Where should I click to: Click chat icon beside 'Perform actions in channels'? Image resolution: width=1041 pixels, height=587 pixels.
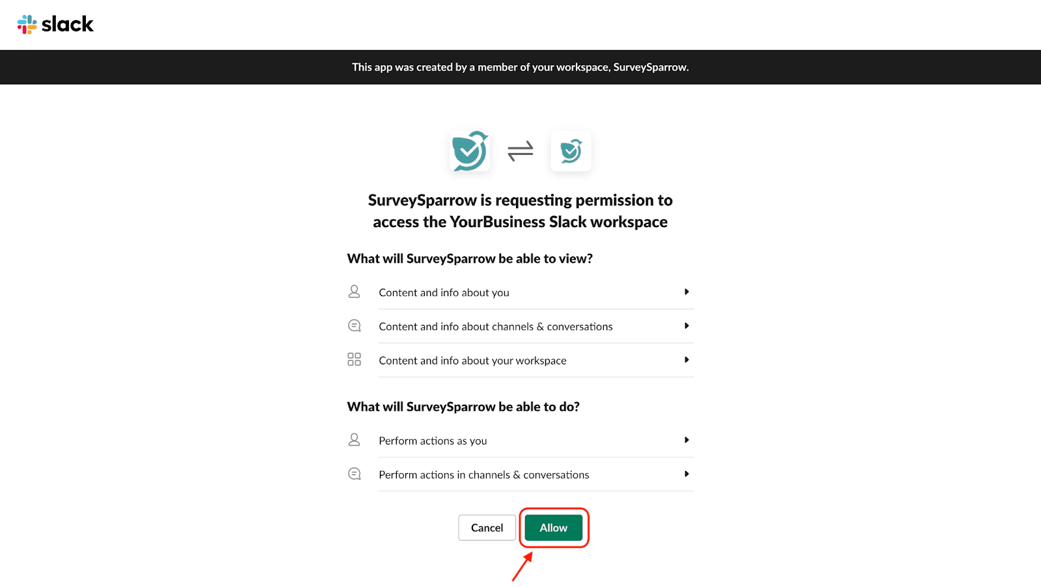[x=354, y=474]
